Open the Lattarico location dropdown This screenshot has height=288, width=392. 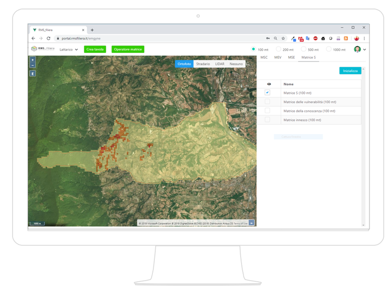click(x=69, y=49)
